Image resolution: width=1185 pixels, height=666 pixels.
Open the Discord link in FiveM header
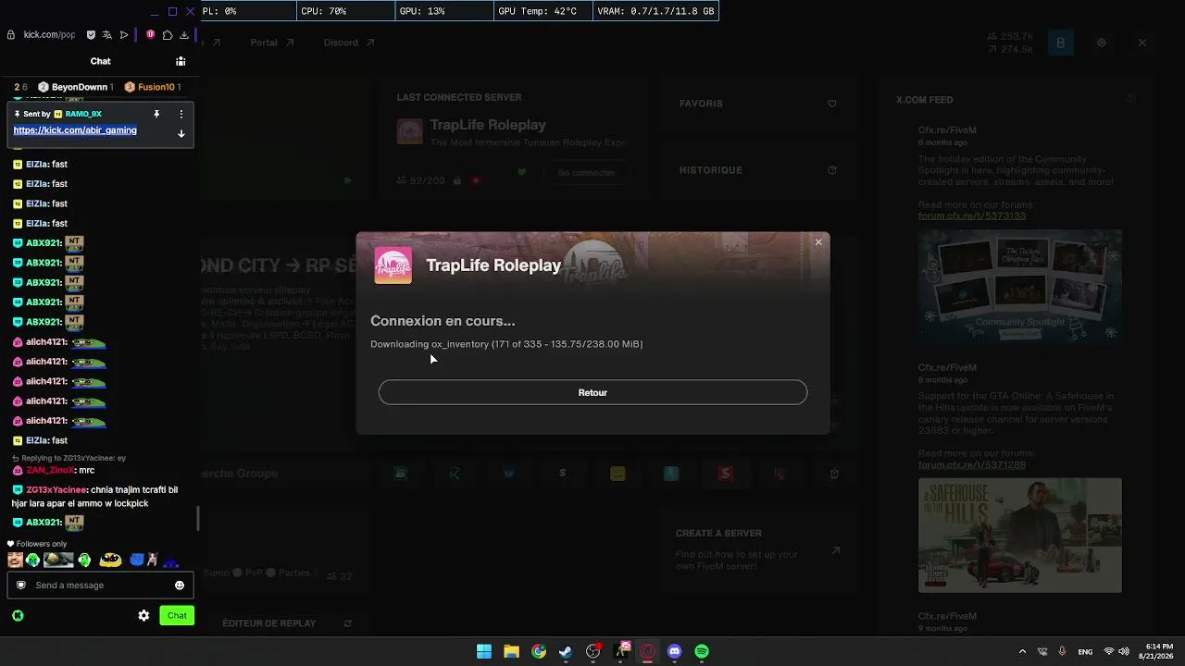pos(349,43)
